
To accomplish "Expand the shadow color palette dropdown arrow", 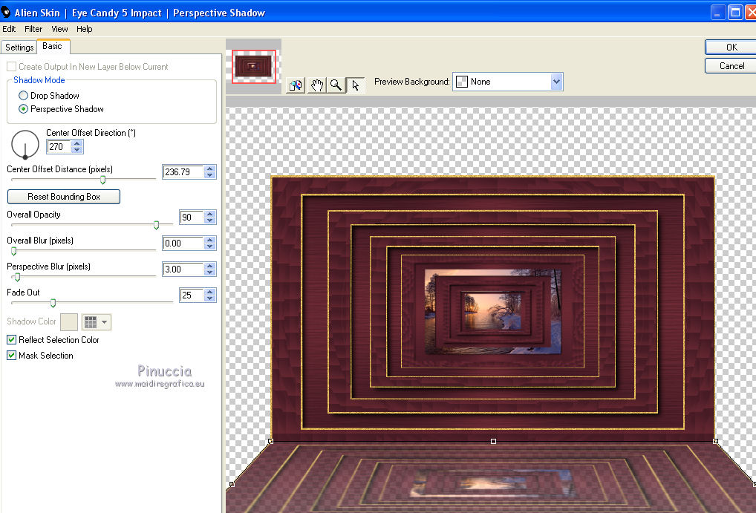I will [104, 322].
